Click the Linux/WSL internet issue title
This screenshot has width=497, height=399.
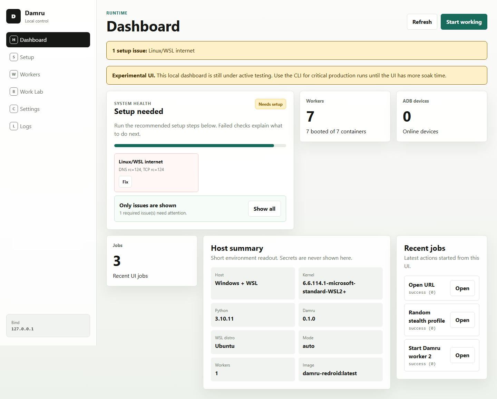[x=141, y=162]
